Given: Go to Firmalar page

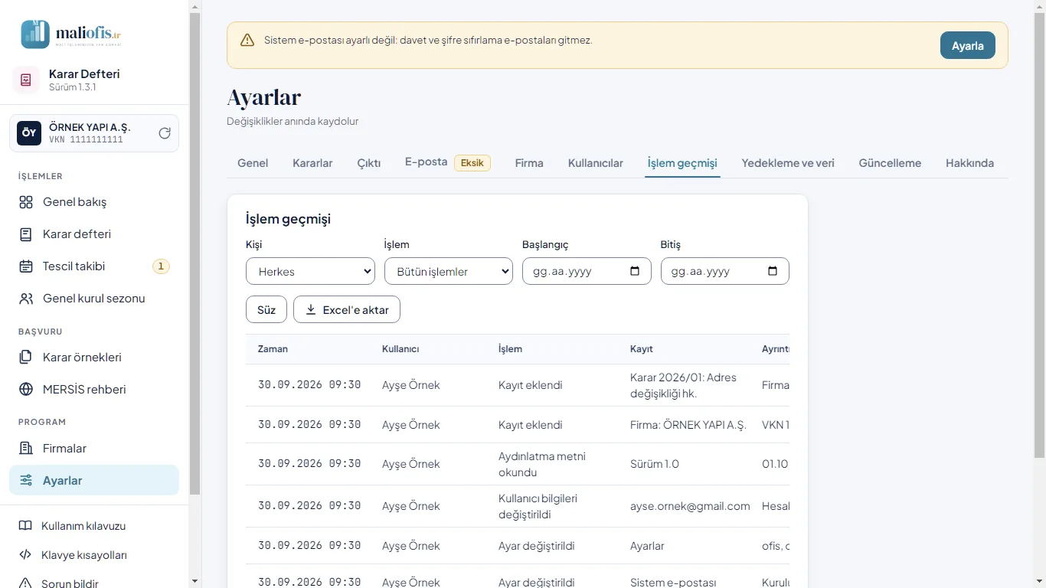Looking at the screenshot, I should point(94,449).
